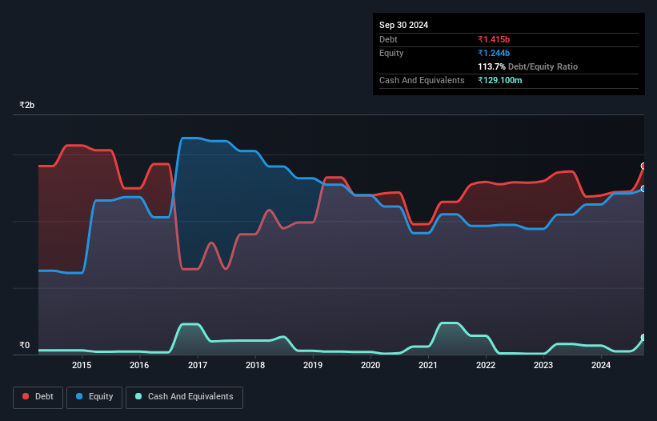Click the 2018 x-axis label

tap(255, 365)
